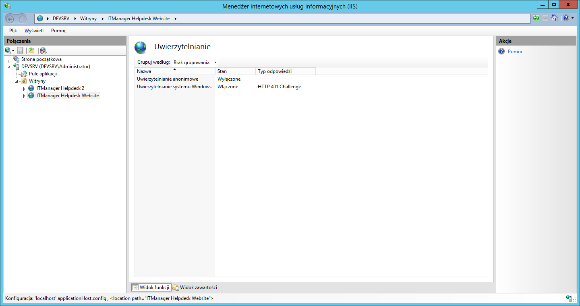Switch to the Widok funkcji tab

[151, 287]
